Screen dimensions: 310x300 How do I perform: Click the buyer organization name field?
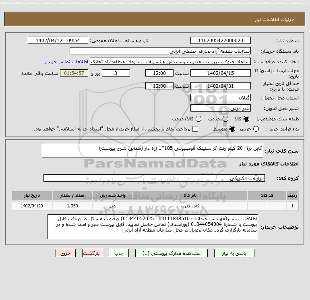point(160,51)
